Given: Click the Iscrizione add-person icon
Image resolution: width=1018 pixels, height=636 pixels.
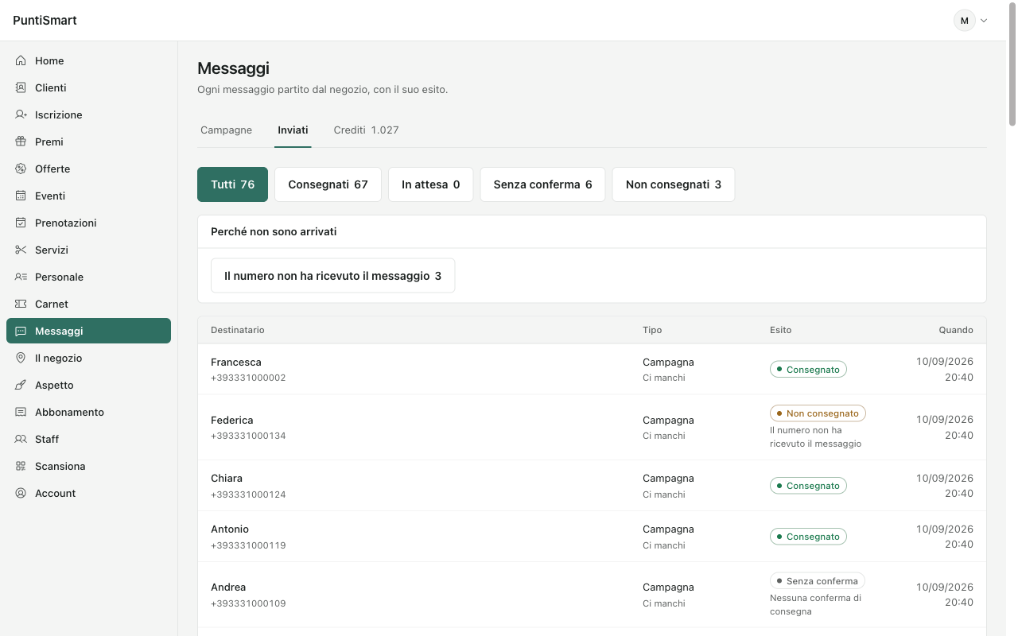Looking at the screenshot, I should [x=21, y=114].
